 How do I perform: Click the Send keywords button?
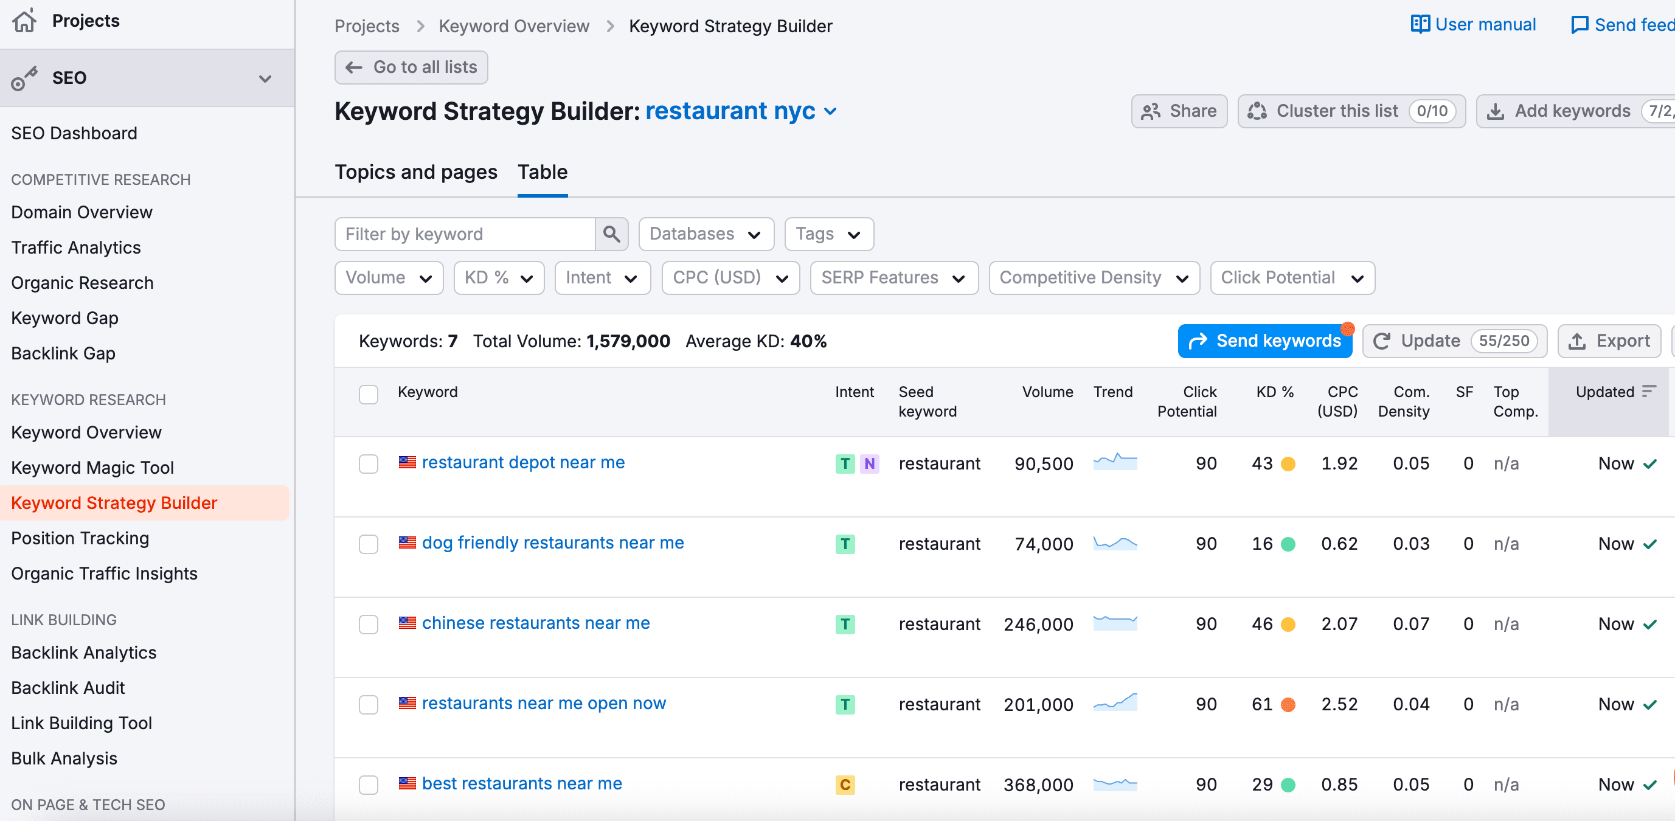(1264, 341)
